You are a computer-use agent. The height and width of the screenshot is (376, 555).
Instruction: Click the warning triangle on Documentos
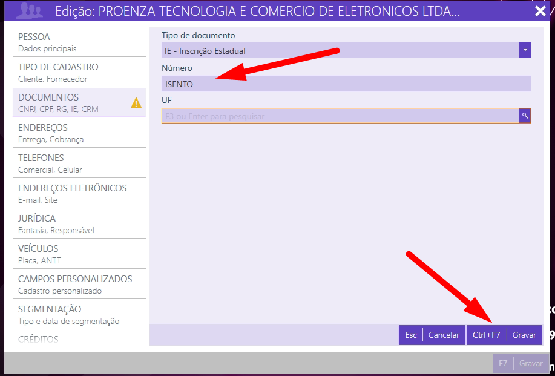tap(136, 103)
